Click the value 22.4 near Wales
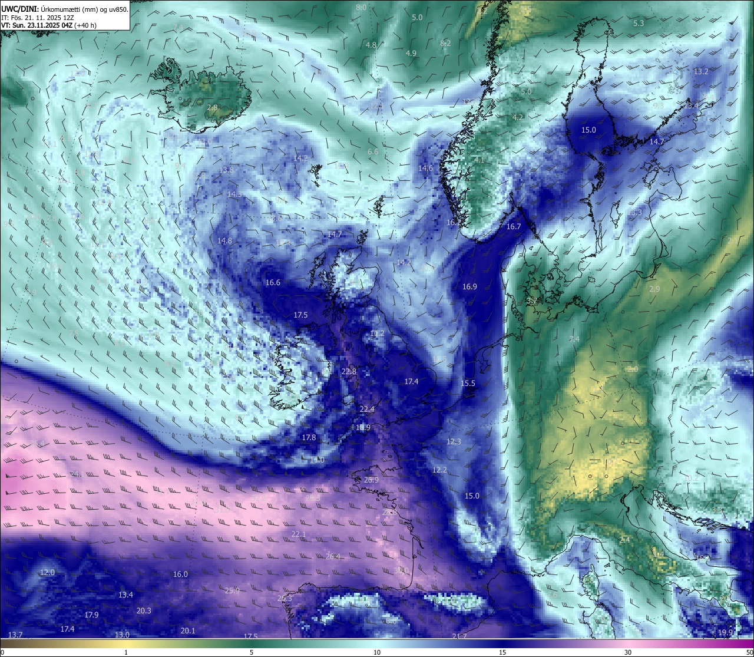 click(x=367, y=410)
